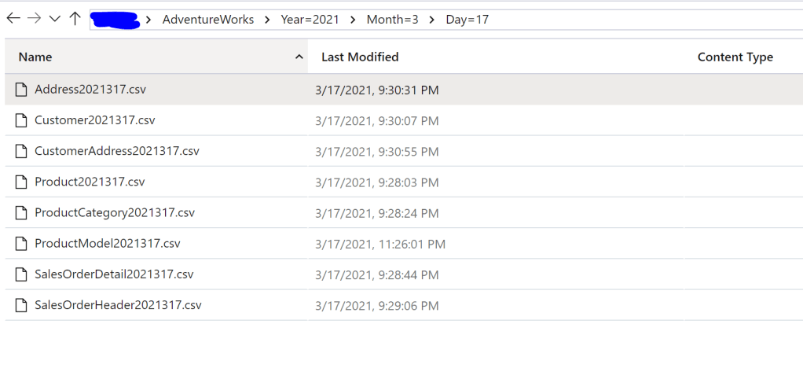Viewport: 803px width, 390px height.
Task: Click the SalesOrderHeader2021317.csv file icon
Action: 21,305
